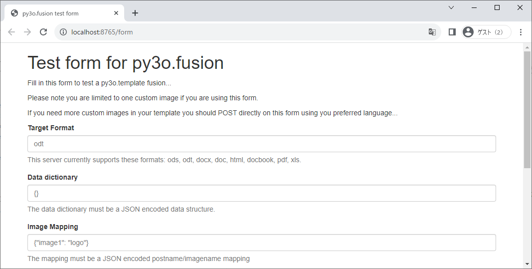Open the translate page icon
Image resolution: width=532 pixels, height=269 pixels.
(432, 32)
